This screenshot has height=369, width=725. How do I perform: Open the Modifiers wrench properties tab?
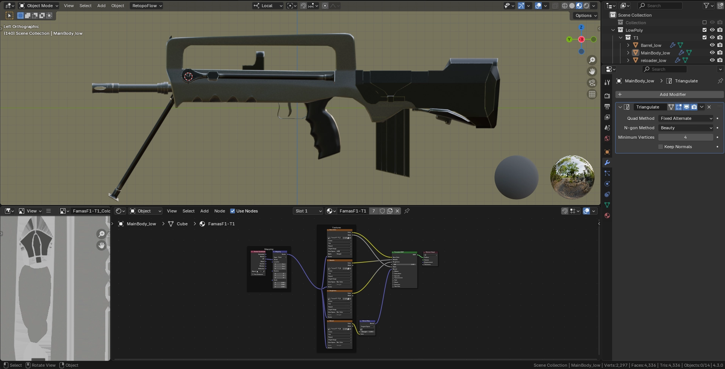point(607,163)
